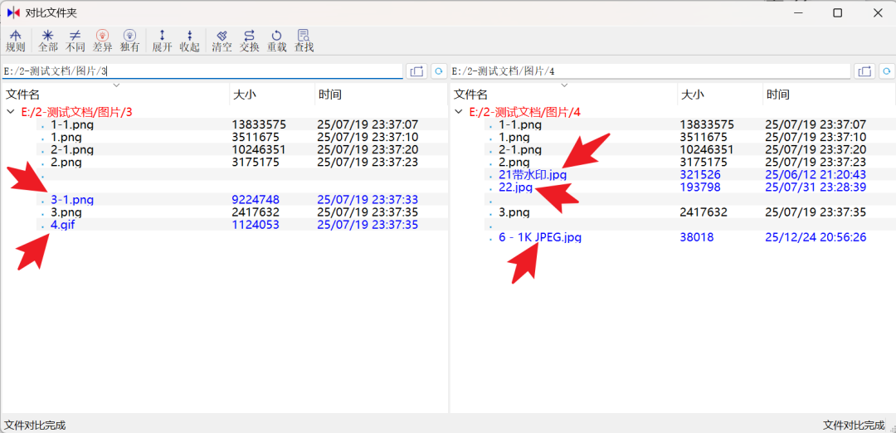This screenshot has height=433, width=896.
Task: Click the left timestamp 25/07/19 23:37:33
Action: click(368, 200)
